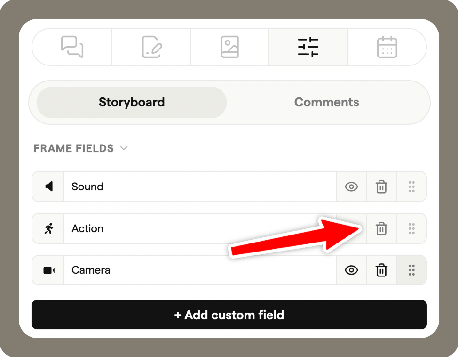Click the drag handle on the Camera row
Image resolution: width=458 pixels, height=357 pixels.
click(x=411, y=270)
